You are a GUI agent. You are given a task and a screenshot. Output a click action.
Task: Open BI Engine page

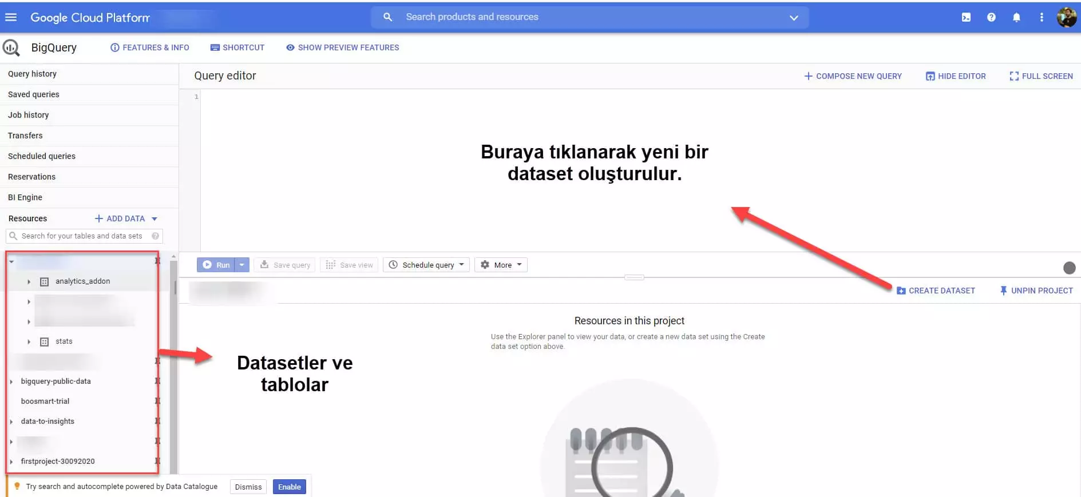89,197
